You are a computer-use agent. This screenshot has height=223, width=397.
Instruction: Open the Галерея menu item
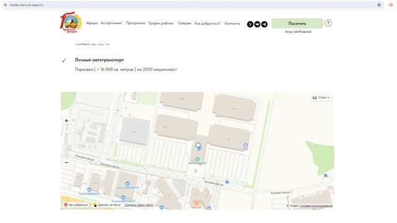click(x=184, y=24)
